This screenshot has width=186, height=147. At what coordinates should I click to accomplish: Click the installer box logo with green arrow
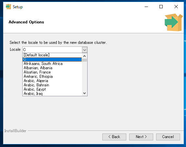(x=174, y=22)
